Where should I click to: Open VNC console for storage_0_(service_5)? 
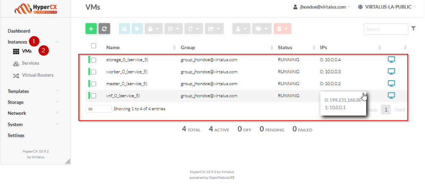click(x=391, y=60)
